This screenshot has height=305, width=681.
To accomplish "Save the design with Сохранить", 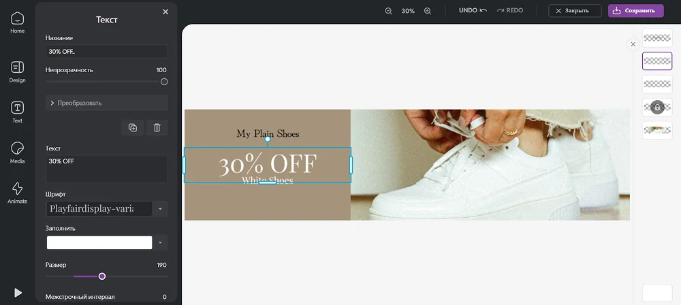I will (636, 11).
